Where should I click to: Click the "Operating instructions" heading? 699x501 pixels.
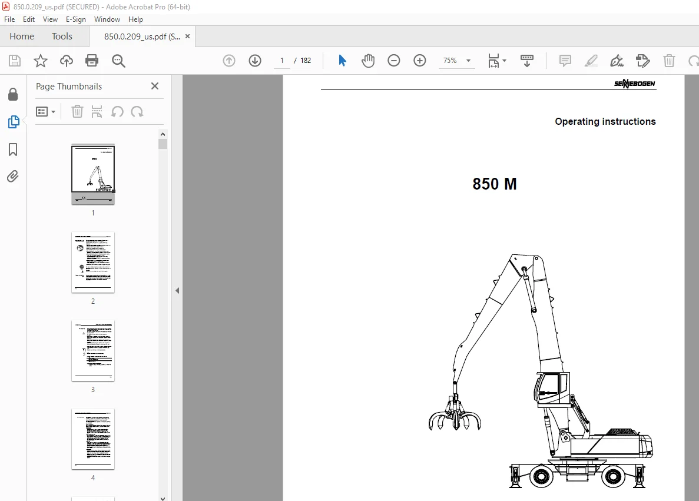pos(605,122)
